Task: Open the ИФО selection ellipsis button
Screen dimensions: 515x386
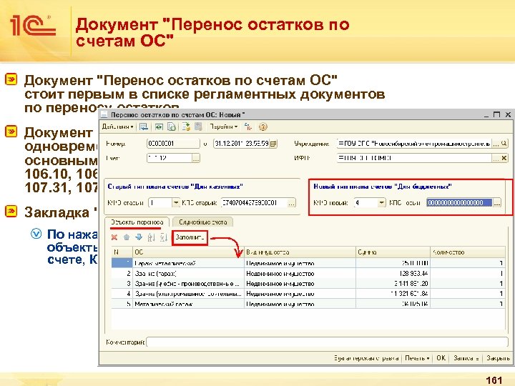Action: pos(496,158)
